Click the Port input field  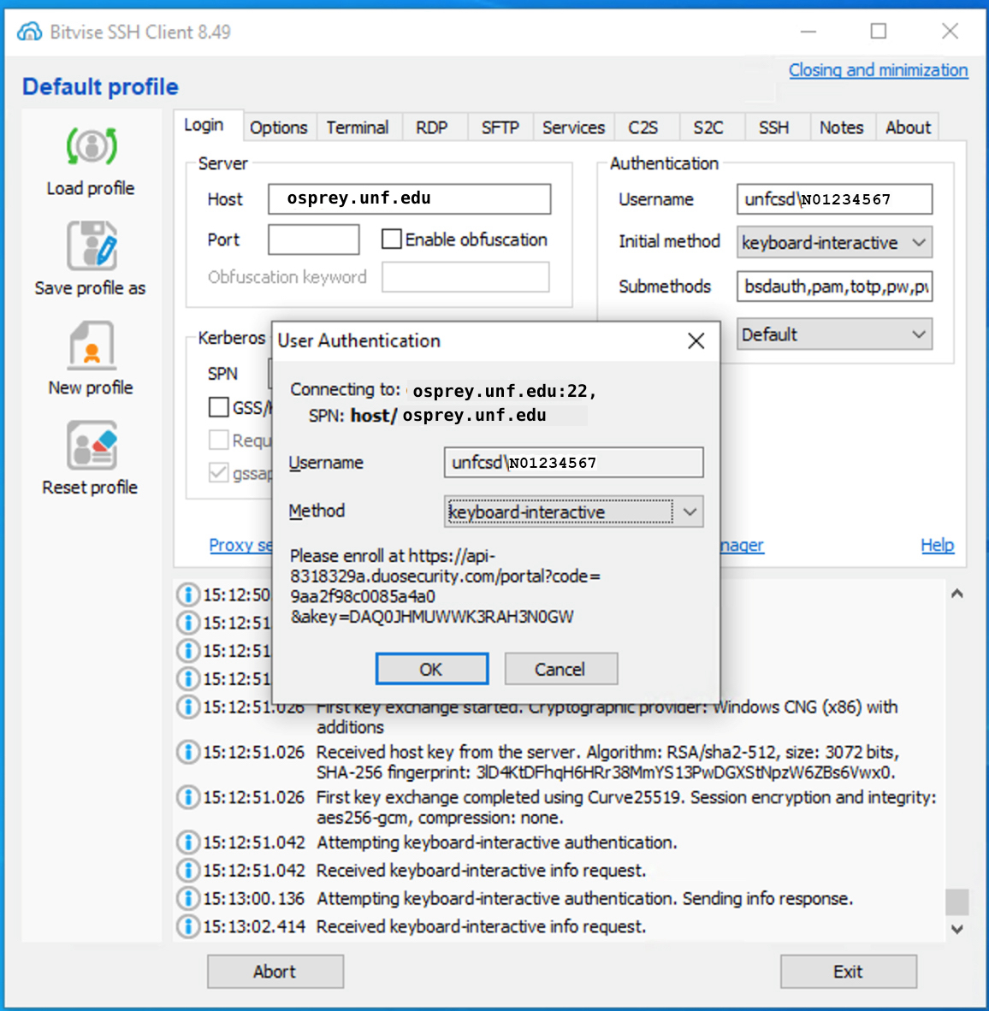pyautogui.click(x=313, y=239)
